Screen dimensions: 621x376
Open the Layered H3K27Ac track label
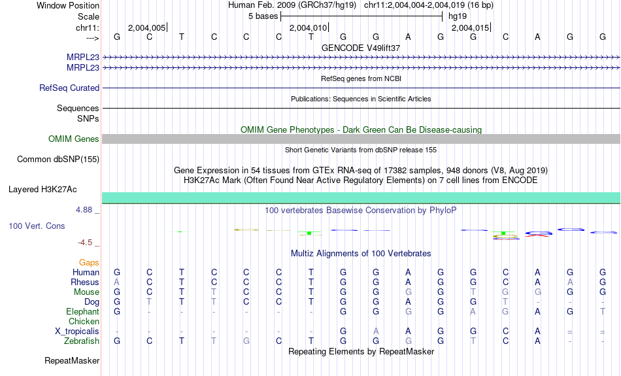pos(42,190)
